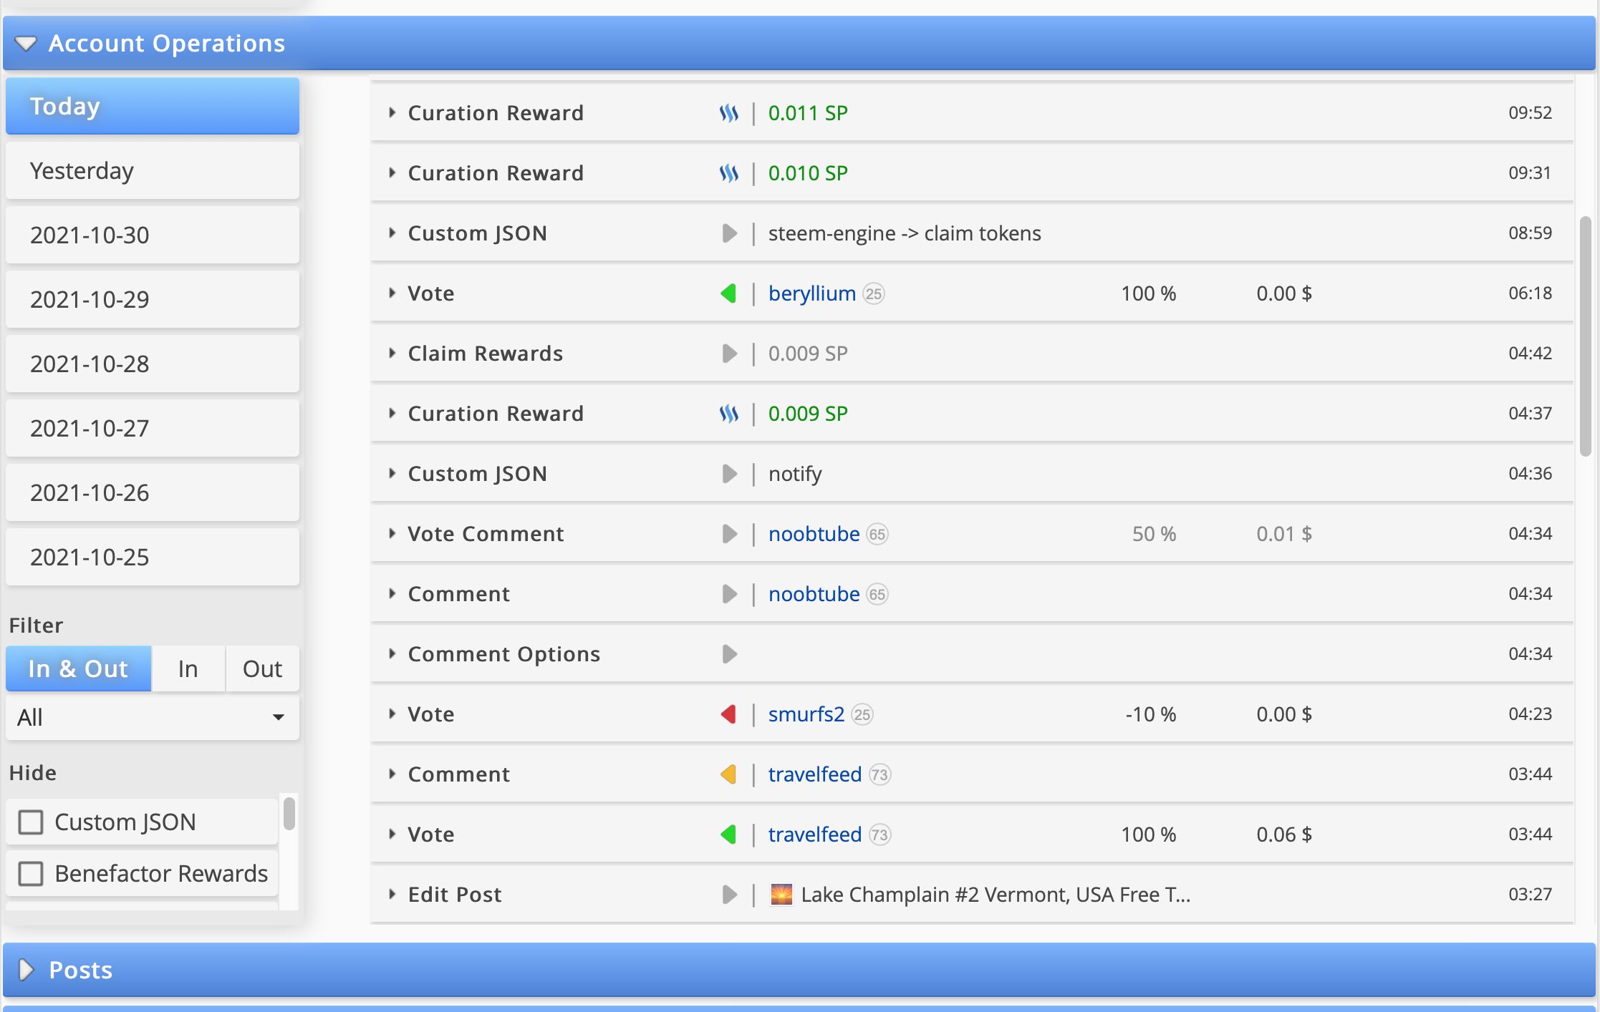The height and width of the screenshot is (1012, 1600).
Task: Expand the Posts section
Action: (26, 970)
